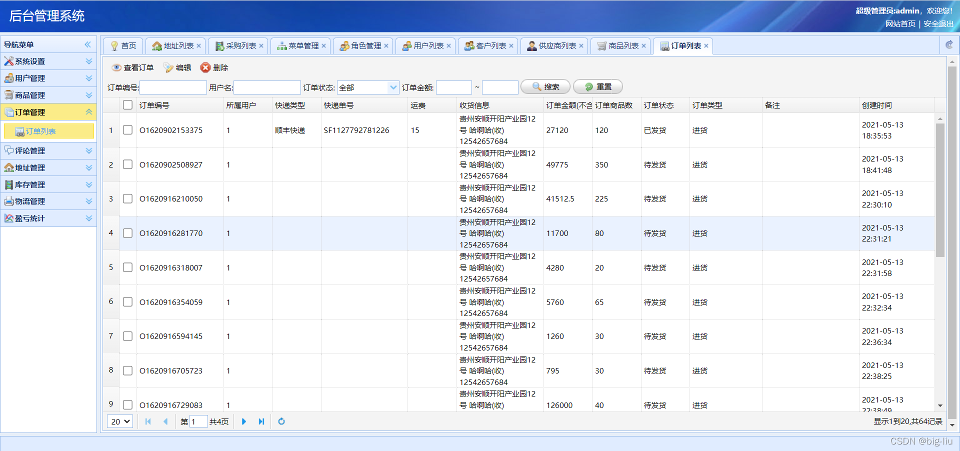Focus the 订单编号 search input field
The image size is (960, 451).
tap(173, 87)
